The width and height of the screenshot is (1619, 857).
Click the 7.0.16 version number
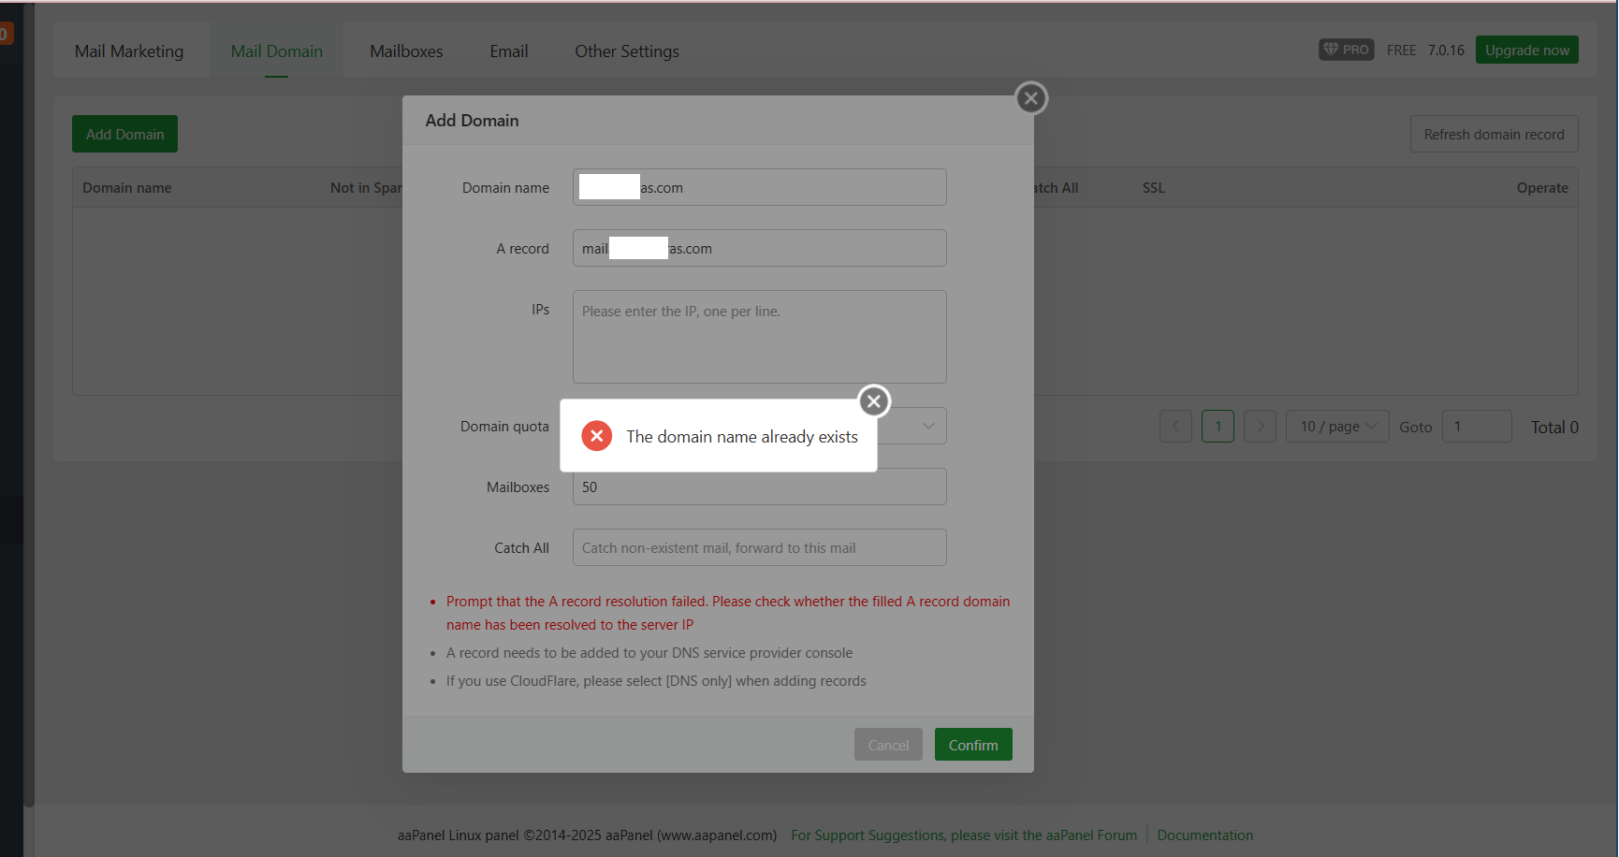click(1446, 51)
